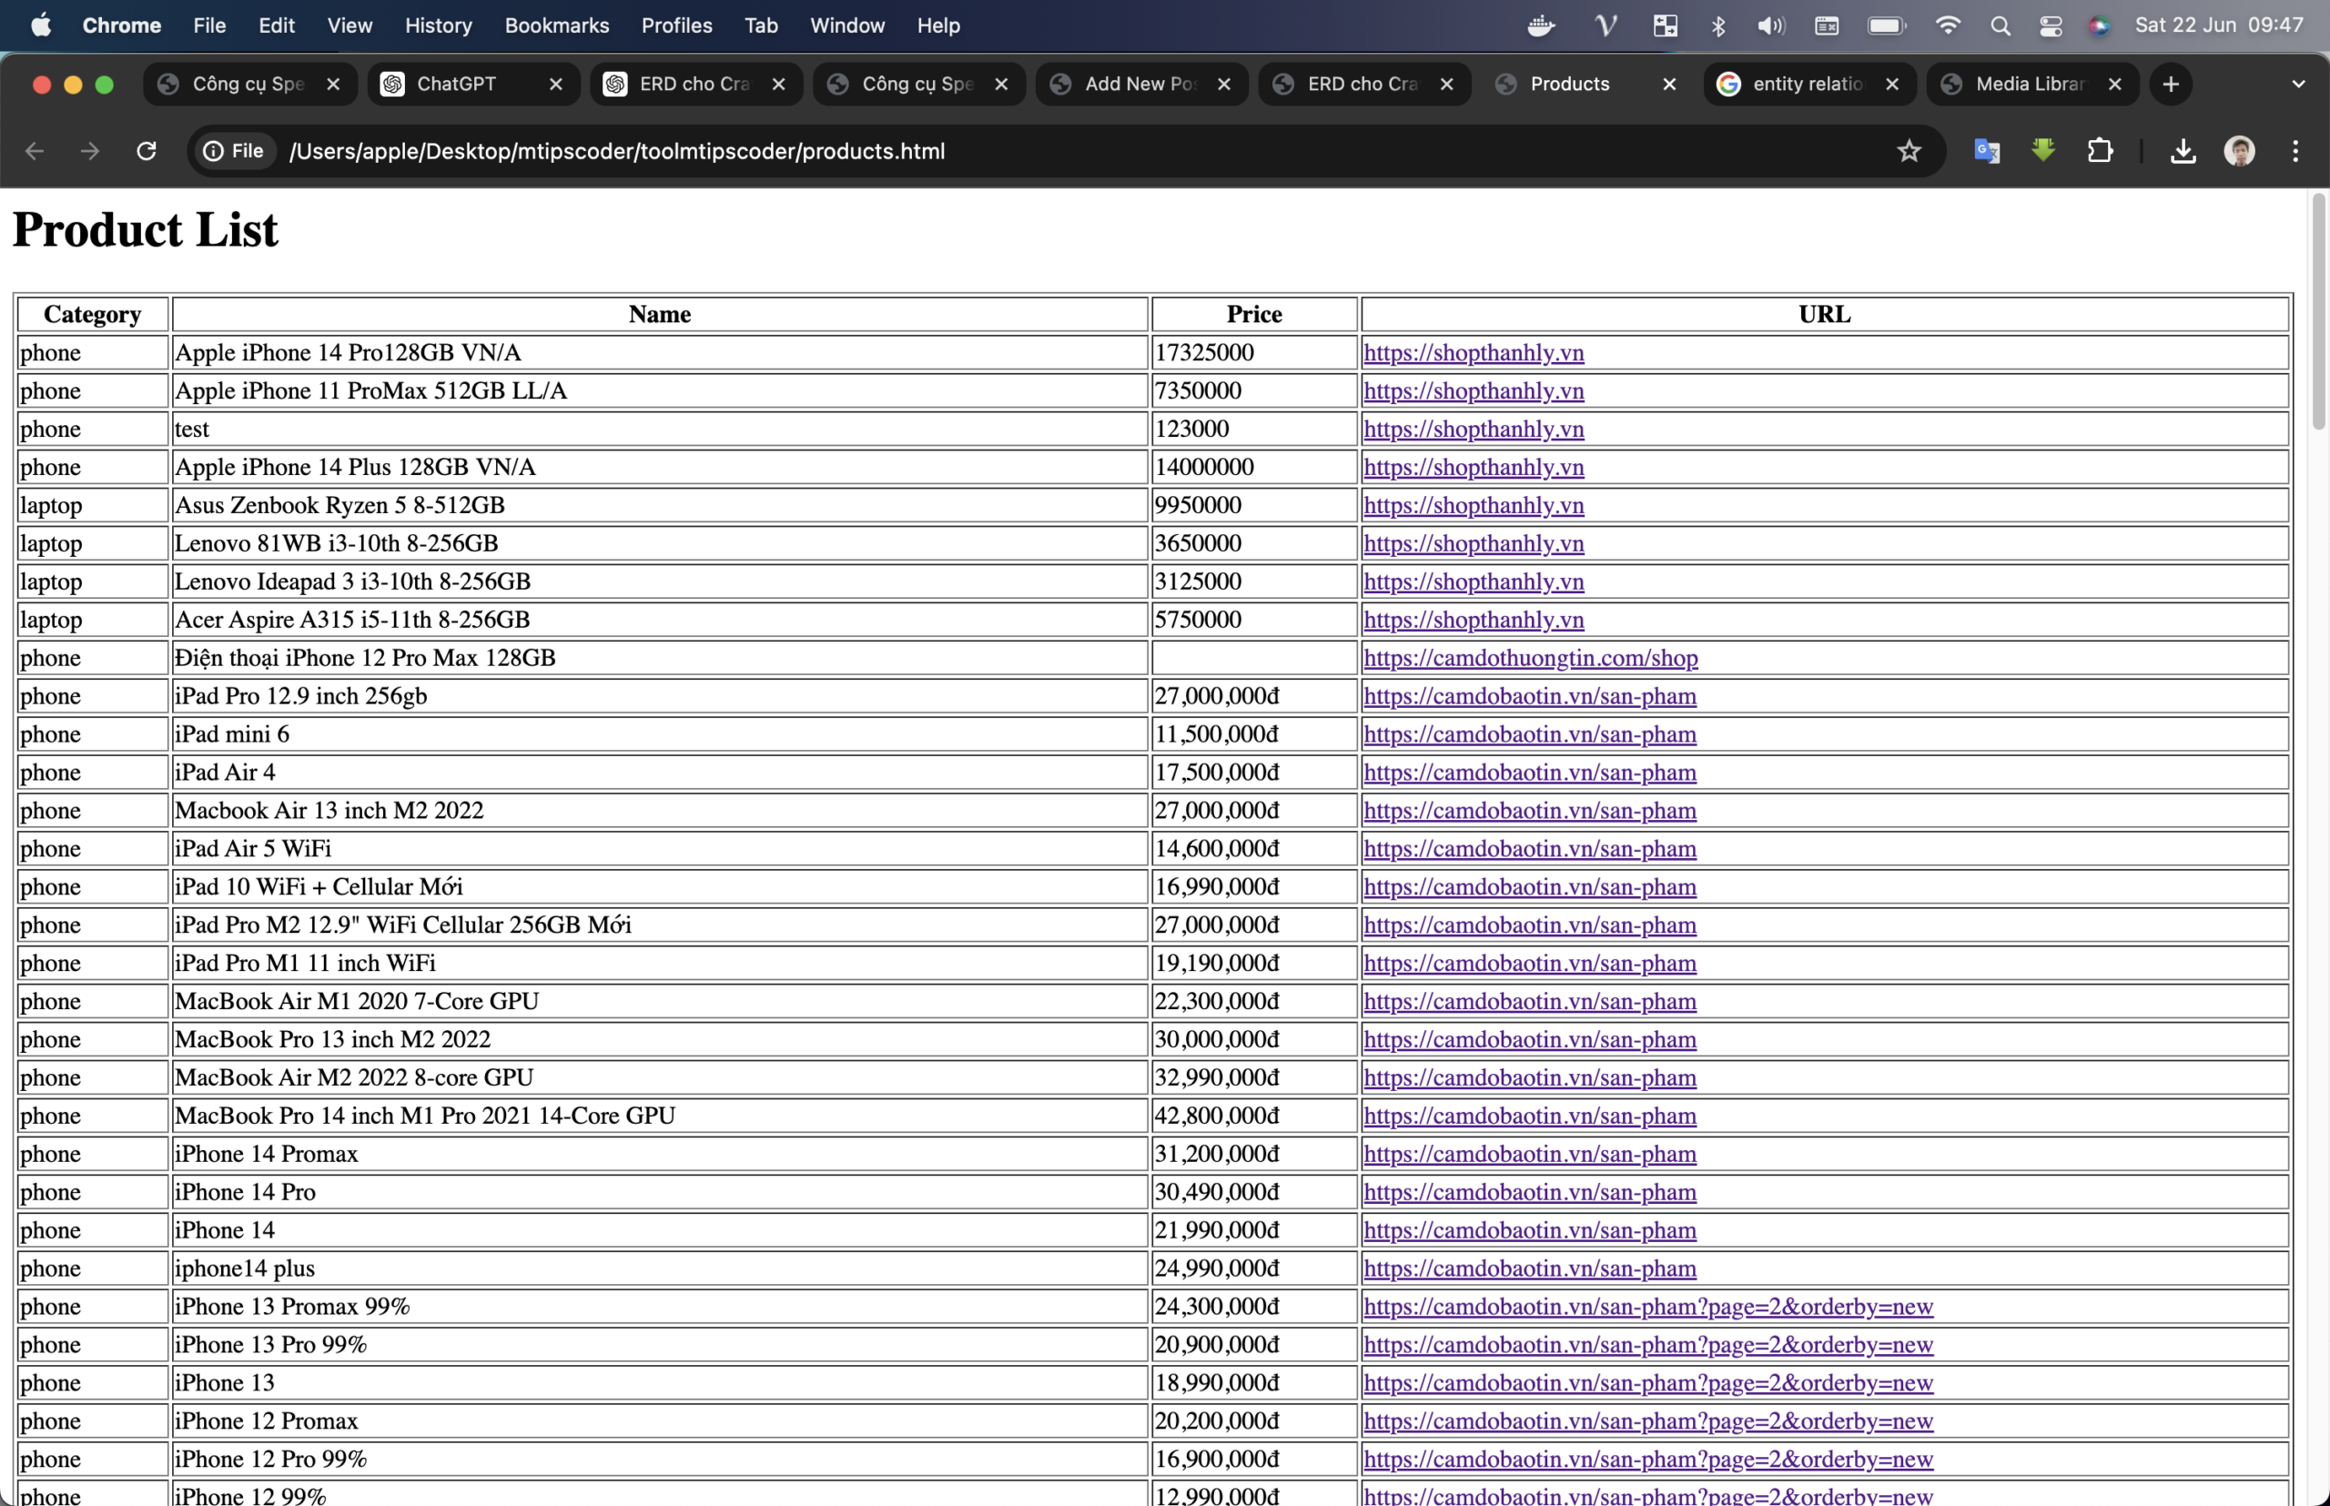
Task: Open shopthanhly.vn link for iPhone 14 Pro128GB
Action: point(1474,352)
